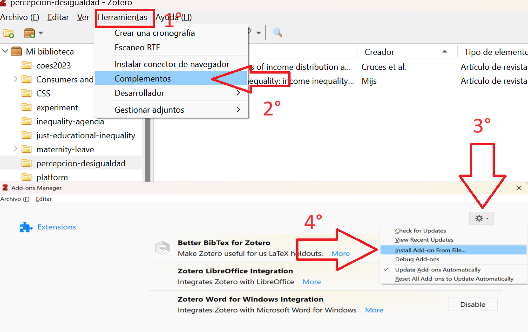Click the New Collection folder icon in toolbar
This screenshot has width=528, height=332.
tap(8, 33)
